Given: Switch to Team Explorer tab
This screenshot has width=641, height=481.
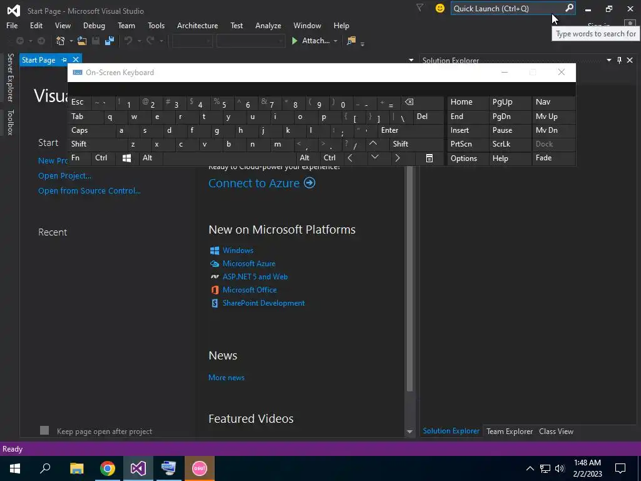Looking at the screenshot, I should (510, 431).
